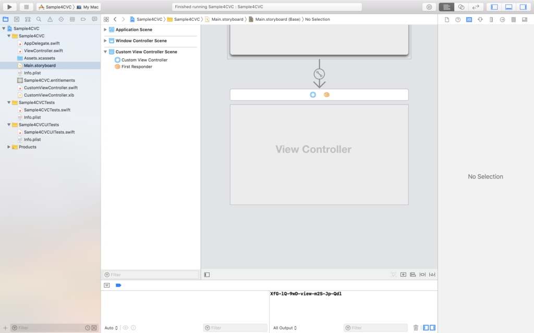Screen dimensions: 534x333
Task: Open the Issue navigator warning icon
Action: click(50, 19)
